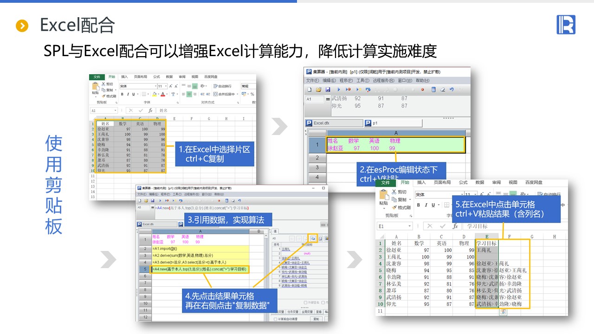Select esProc cell 5 with =A4.new formula
This screenshot has height=334, width=594.
(200, 269)
